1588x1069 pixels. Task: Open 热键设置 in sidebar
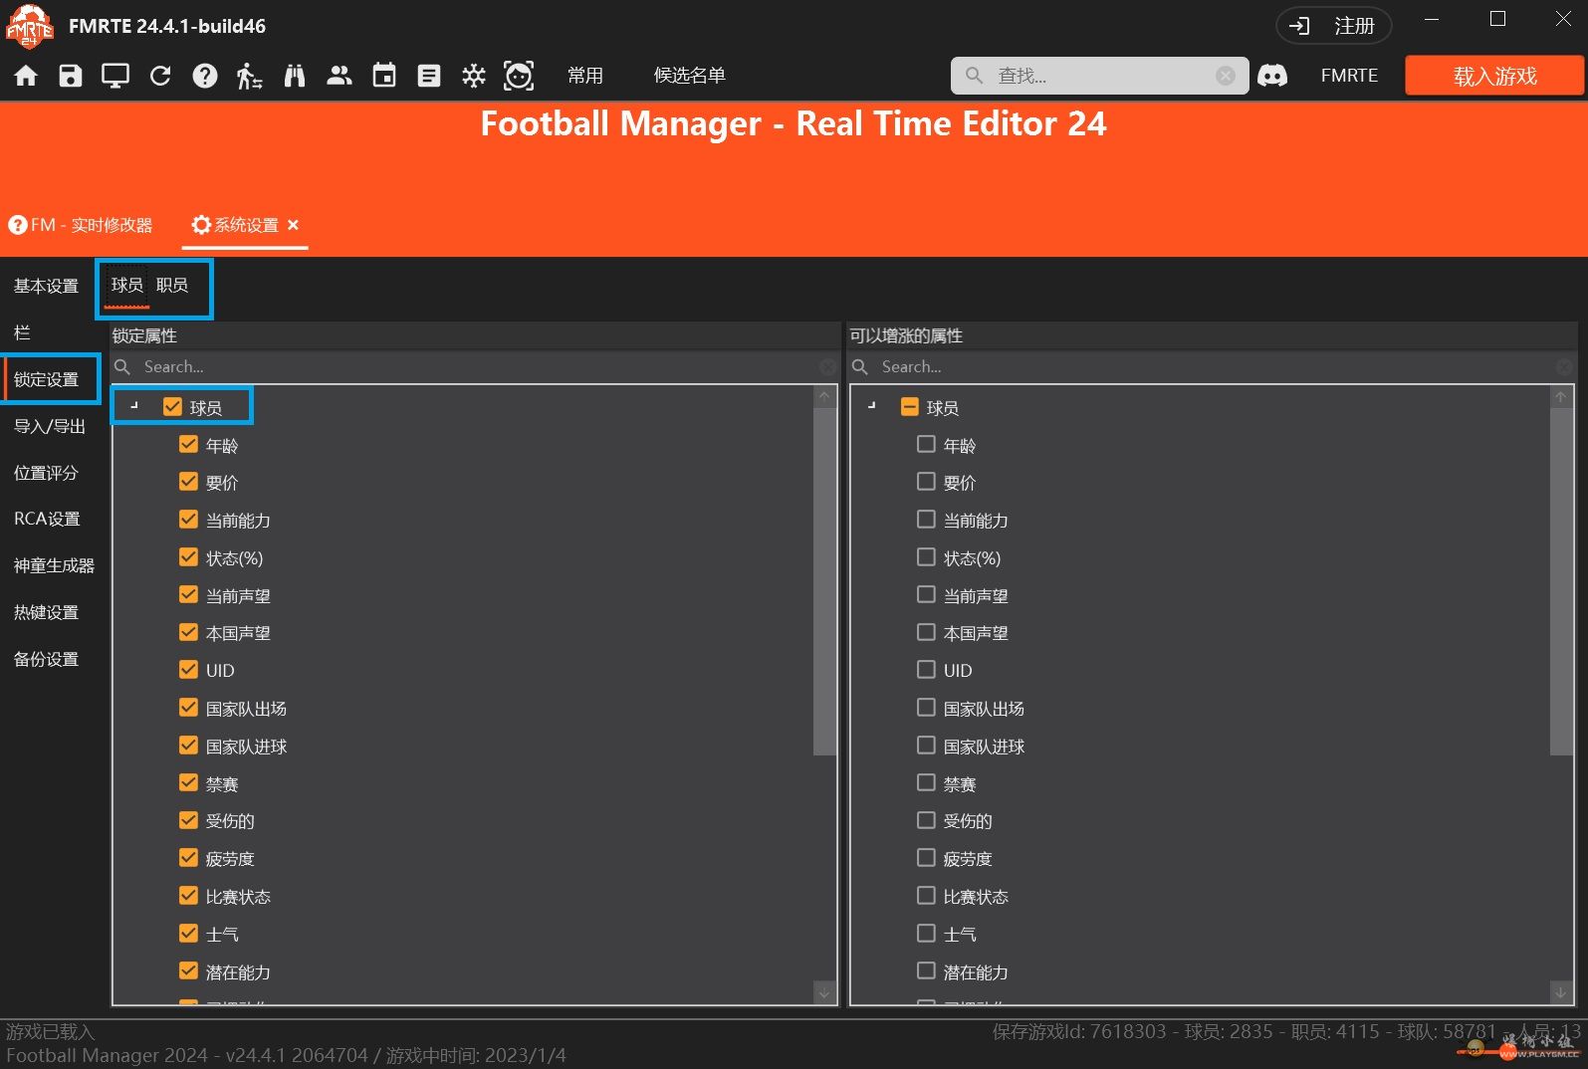pos(46,612)
